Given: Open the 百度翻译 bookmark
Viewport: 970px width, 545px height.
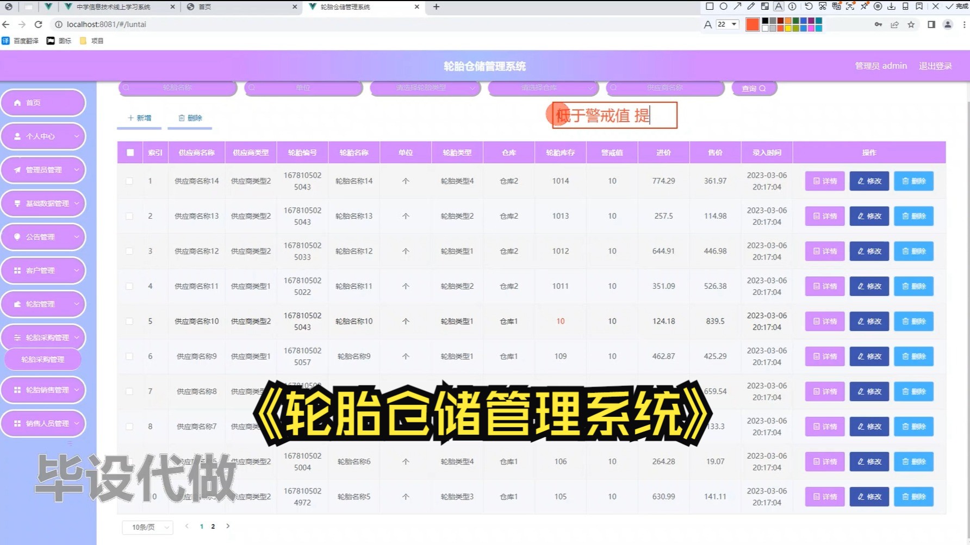Looking at the screenshot, I should [x=21, y=41].
